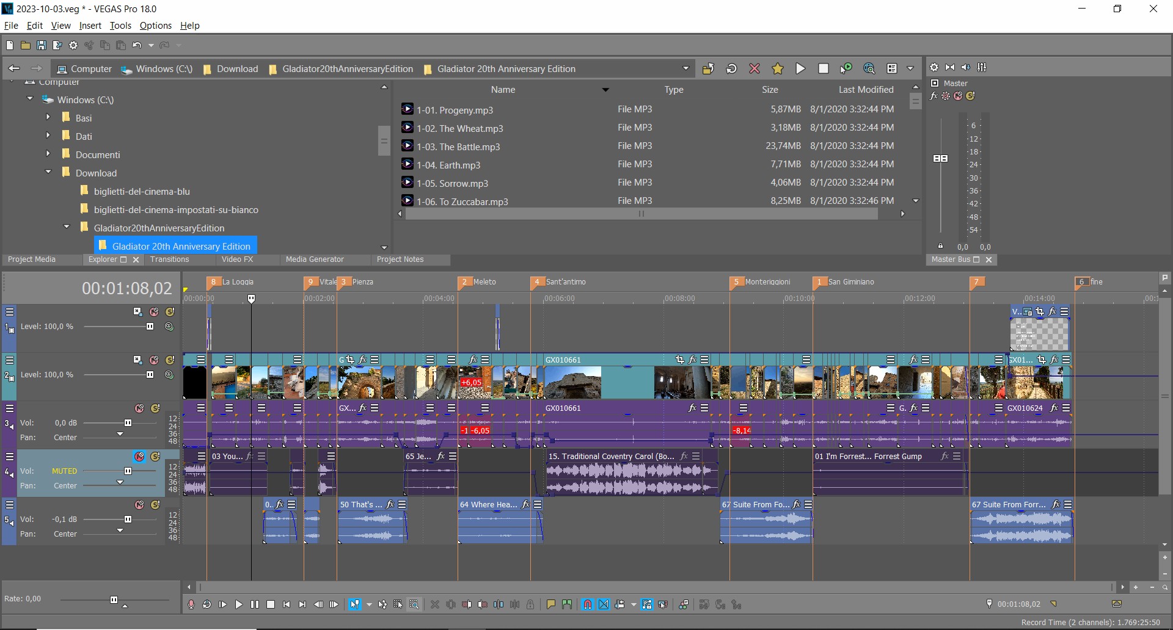Expand the Basi folder in the tree
This screenshot has width=1173, height=630.
pos(48,117)
